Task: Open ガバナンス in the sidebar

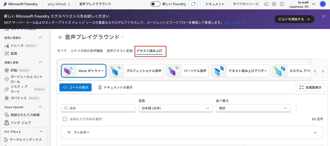Action: point(22,98)
